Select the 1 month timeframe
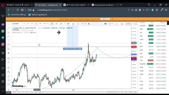Screen dimensions: 169x95 click(x=40, y=23)
